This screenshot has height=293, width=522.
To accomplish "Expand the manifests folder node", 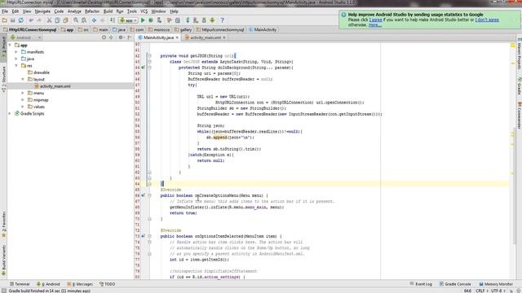I will tap(16, 52).
